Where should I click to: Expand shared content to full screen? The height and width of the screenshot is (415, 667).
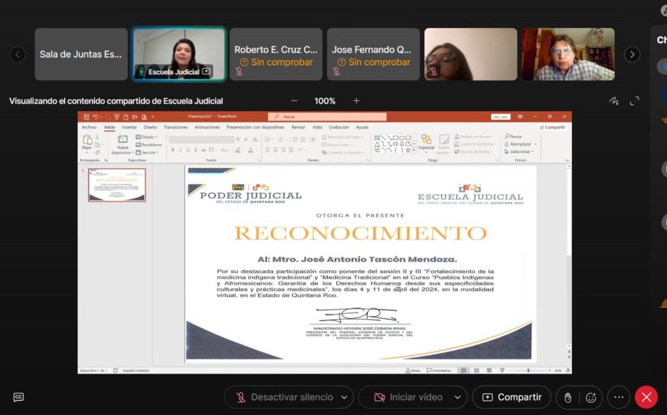(634, 101)
